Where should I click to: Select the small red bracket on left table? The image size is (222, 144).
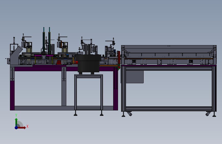coord(59,62)
